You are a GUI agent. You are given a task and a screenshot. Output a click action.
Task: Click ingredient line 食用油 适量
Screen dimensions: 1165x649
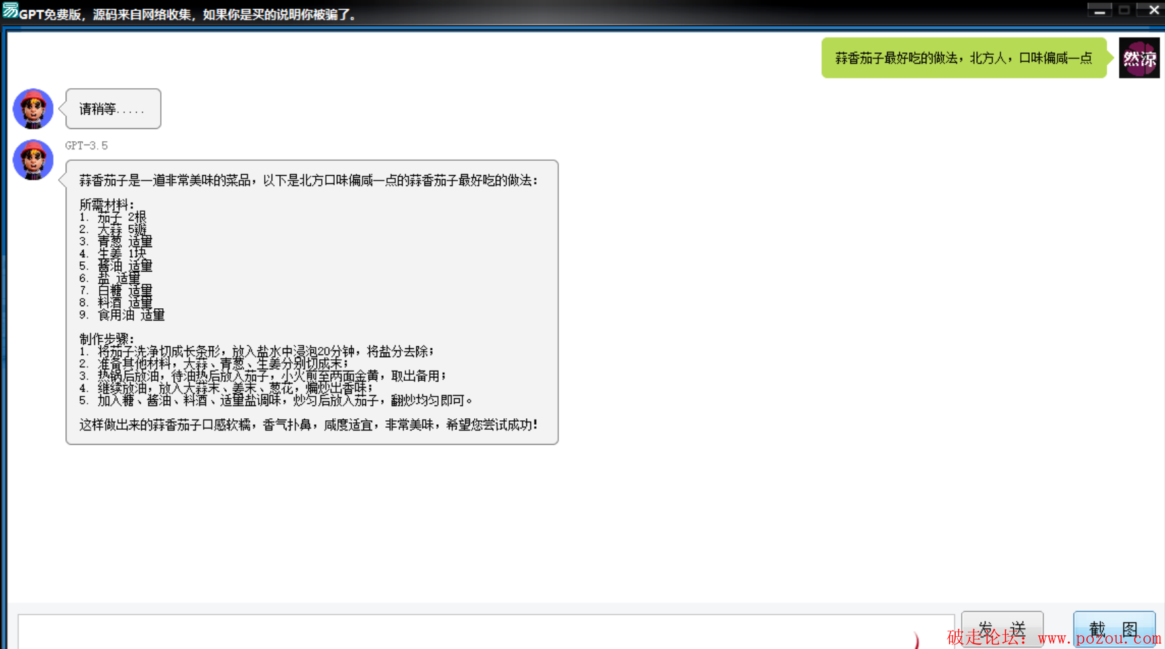click(131, 315)
